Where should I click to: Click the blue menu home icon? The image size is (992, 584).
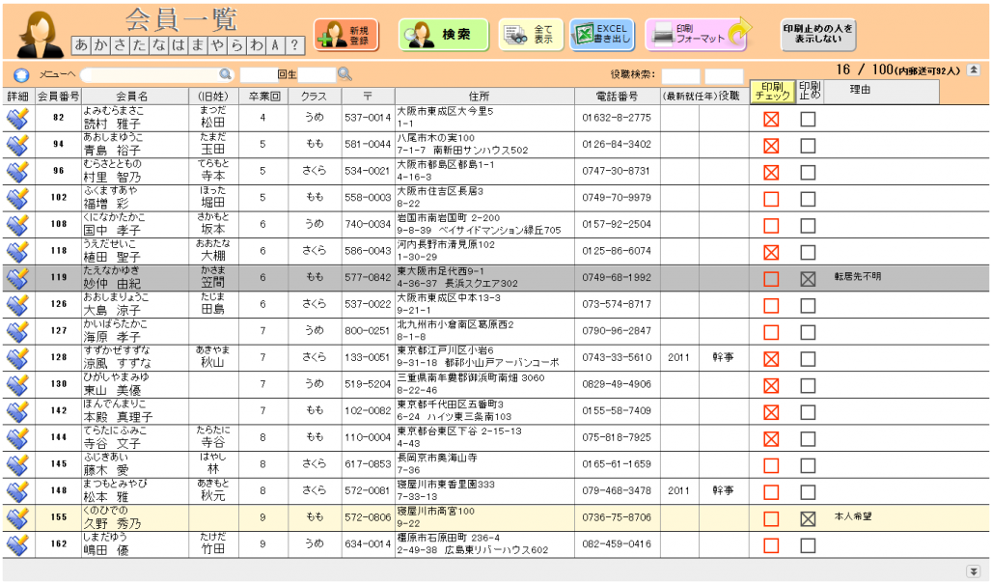[x=21, y=74]
